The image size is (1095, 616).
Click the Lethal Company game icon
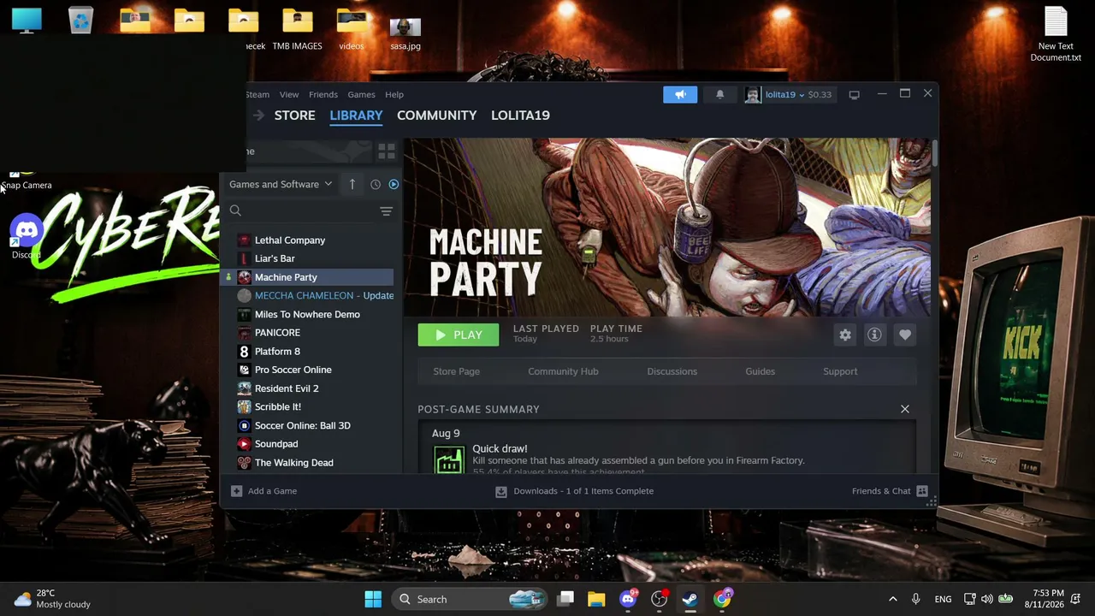click(244, 240)
